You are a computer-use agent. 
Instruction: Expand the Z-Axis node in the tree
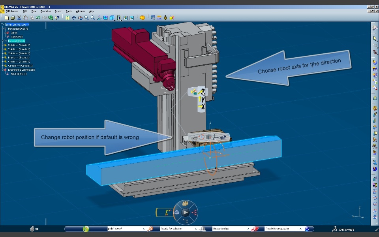tap(3, 53)
